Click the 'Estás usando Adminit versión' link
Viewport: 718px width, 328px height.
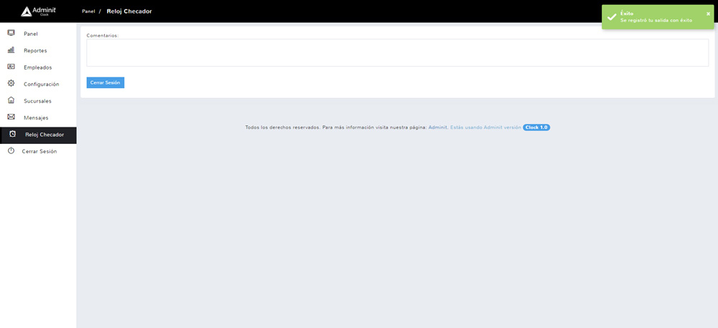click(485, 127)
